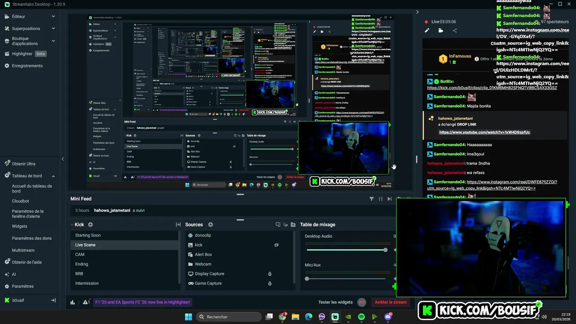Click Tester les widgets
The width and height of the screenshot is (576, 324).
coord(335,302)
